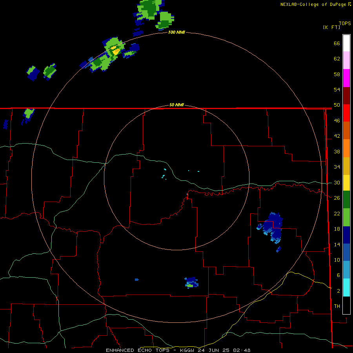
Task: Click the dark red legend swatch
Action: click(346, 95)
